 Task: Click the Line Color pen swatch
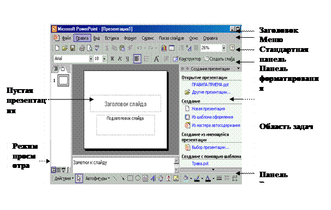click(x=197, y=178)
